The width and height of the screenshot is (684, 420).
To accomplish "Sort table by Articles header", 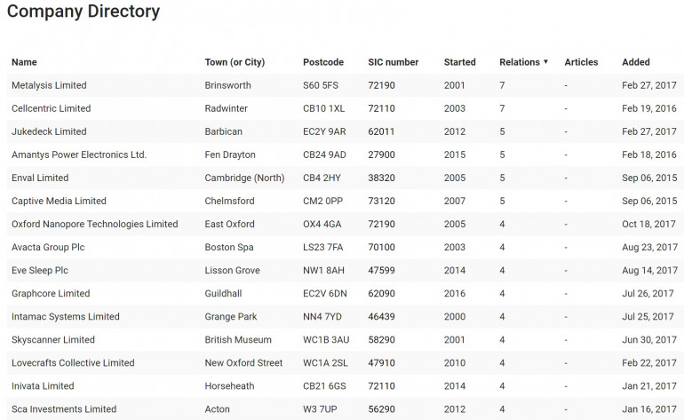I will click(x=581, y=62).
